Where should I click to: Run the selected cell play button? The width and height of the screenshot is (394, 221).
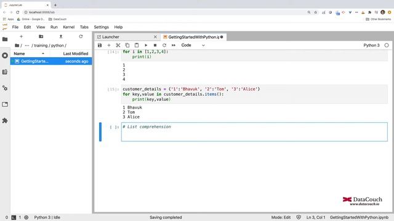tap(146, 45)
